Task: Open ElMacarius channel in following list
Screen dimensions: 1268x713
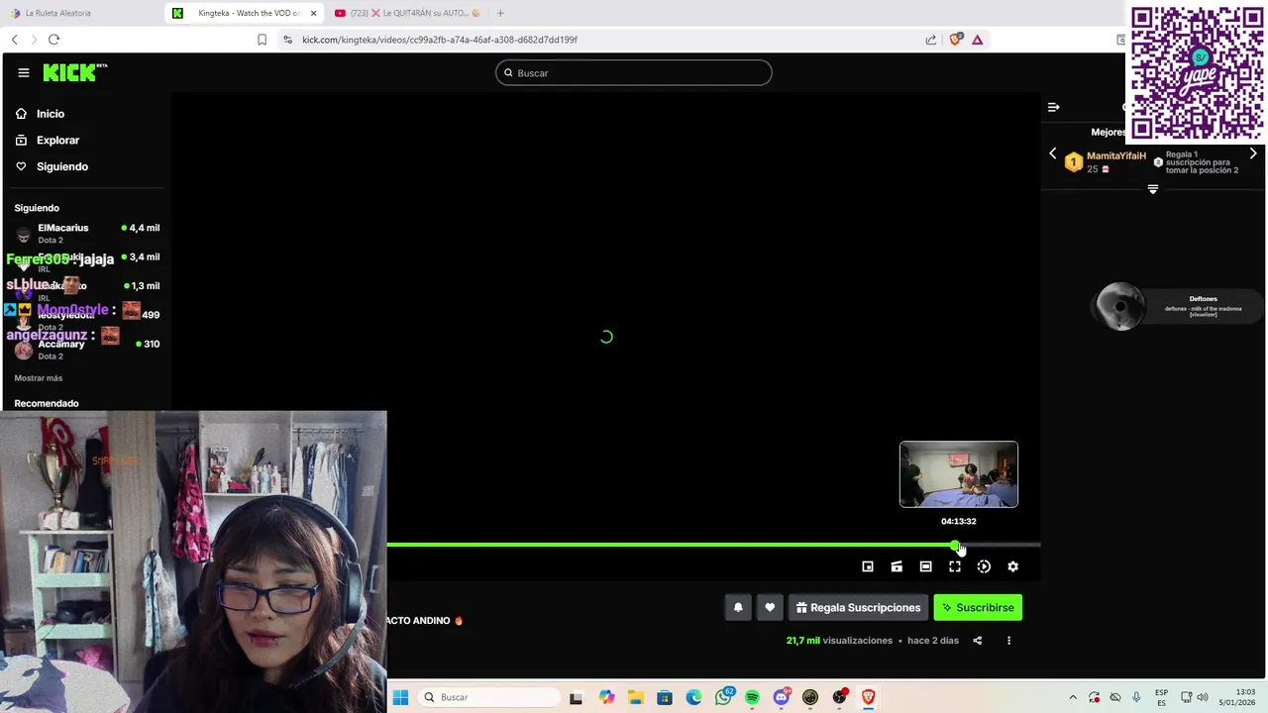Action: tap(87, 233)
